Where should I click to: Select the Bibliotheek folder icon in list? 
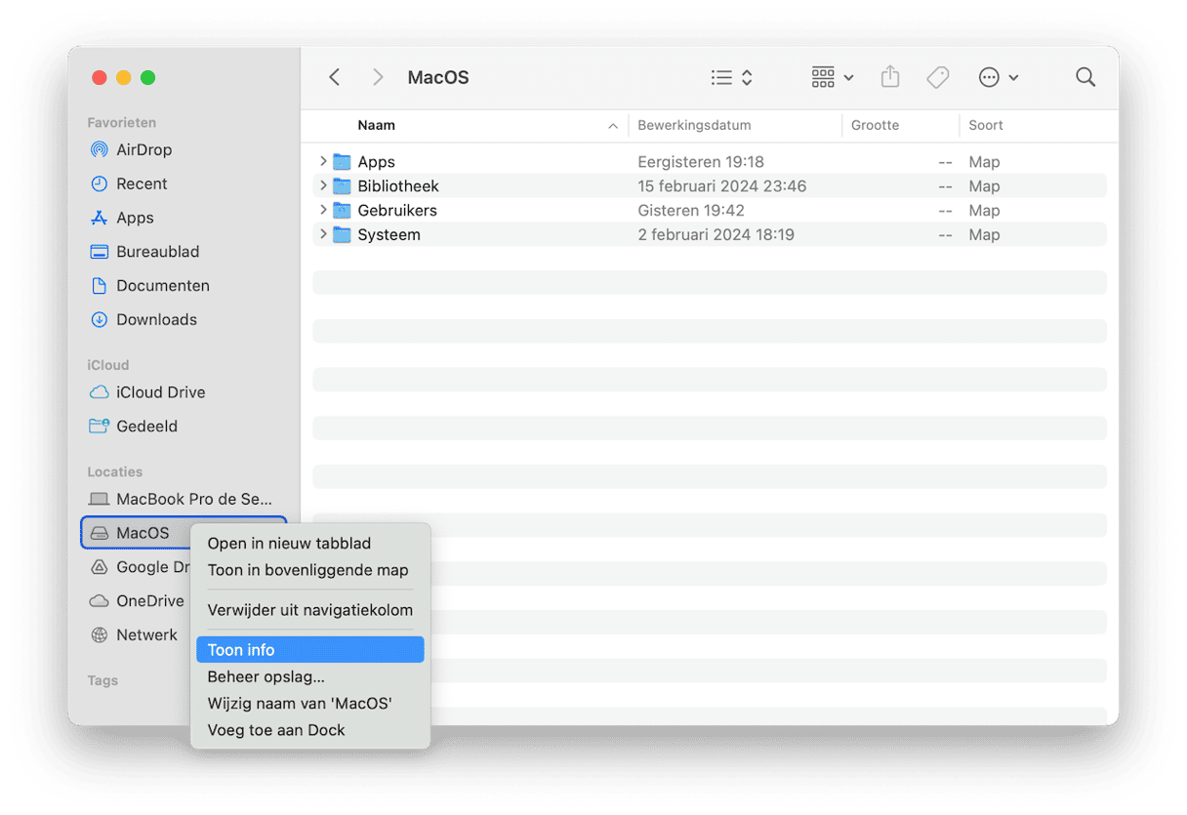(342, 185)
